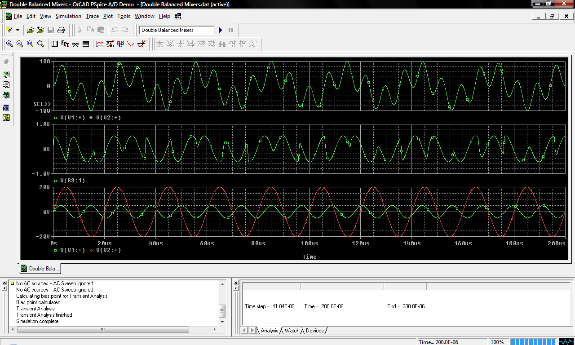Toggle the cursor display icon
This screenshot has width=575, height=345.
[141, 44]
